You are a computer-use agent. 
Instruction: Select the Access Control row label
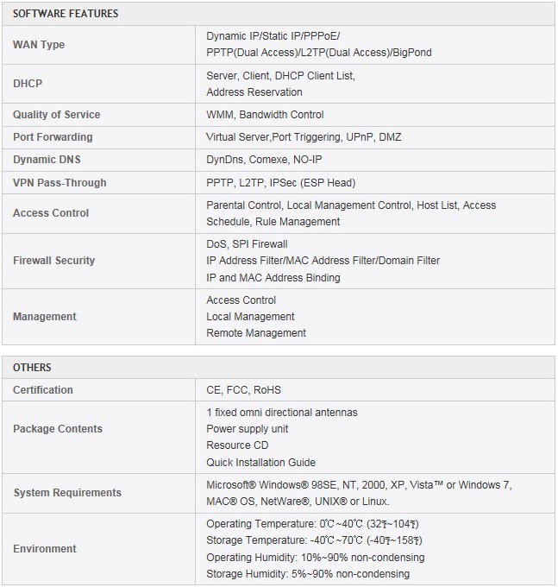coord(51,213)
